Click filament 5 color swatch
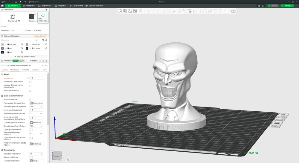The height and width of the screenshot is (163, 299). click(x=2, y=52)
